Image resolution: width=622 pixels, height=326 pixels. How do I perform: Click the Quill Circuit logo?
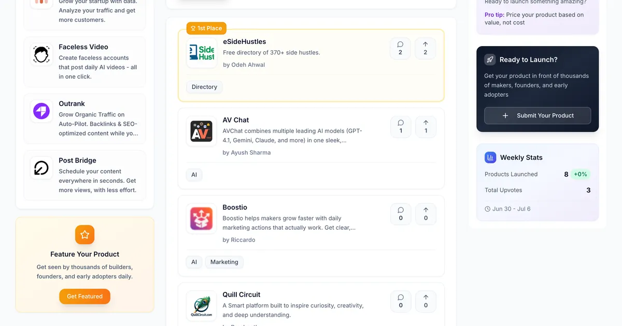click(201, 306)
